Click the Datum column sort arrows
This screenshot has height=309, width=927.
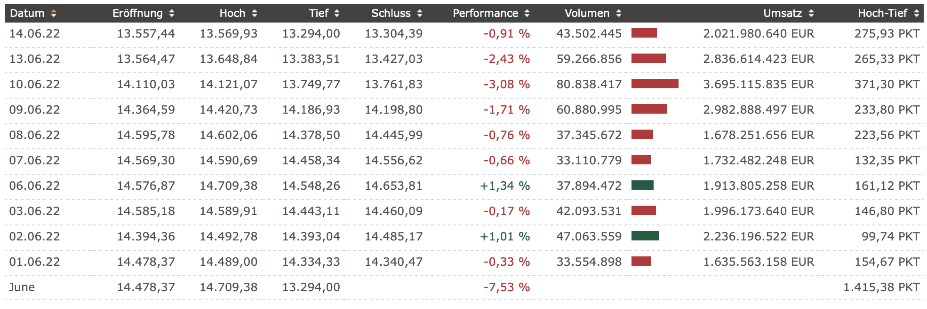pos(54,14)
